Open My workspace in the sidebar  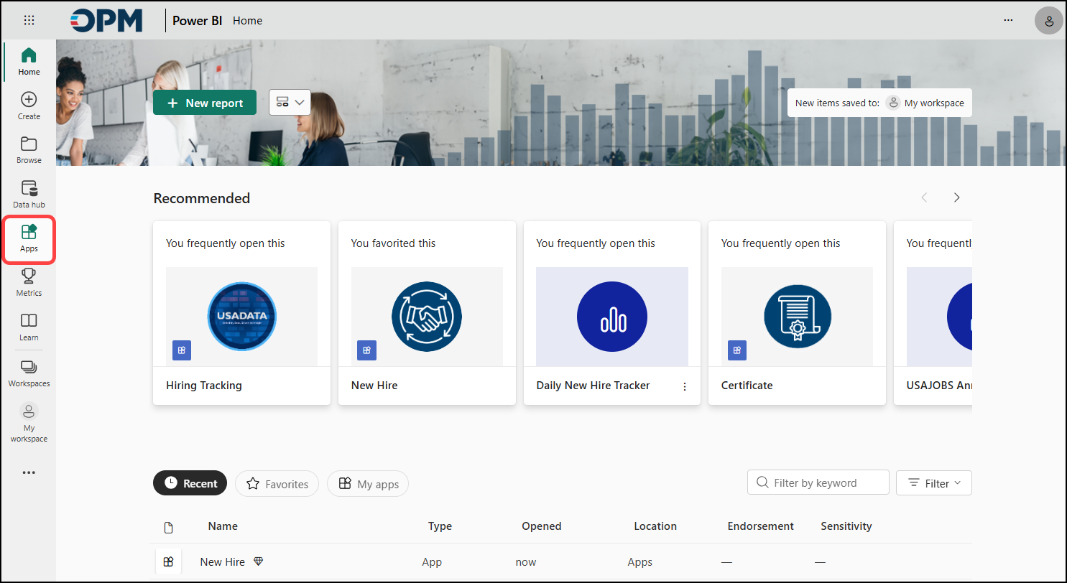[29, 423]
